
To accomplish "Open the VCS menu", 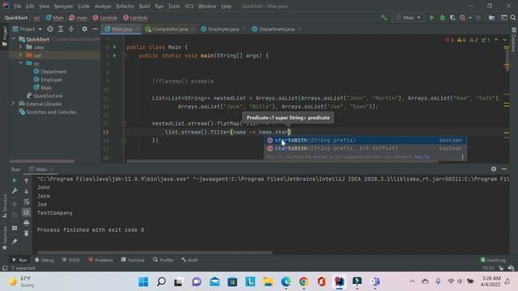I will pyautogui.click(x=189, y=6).
